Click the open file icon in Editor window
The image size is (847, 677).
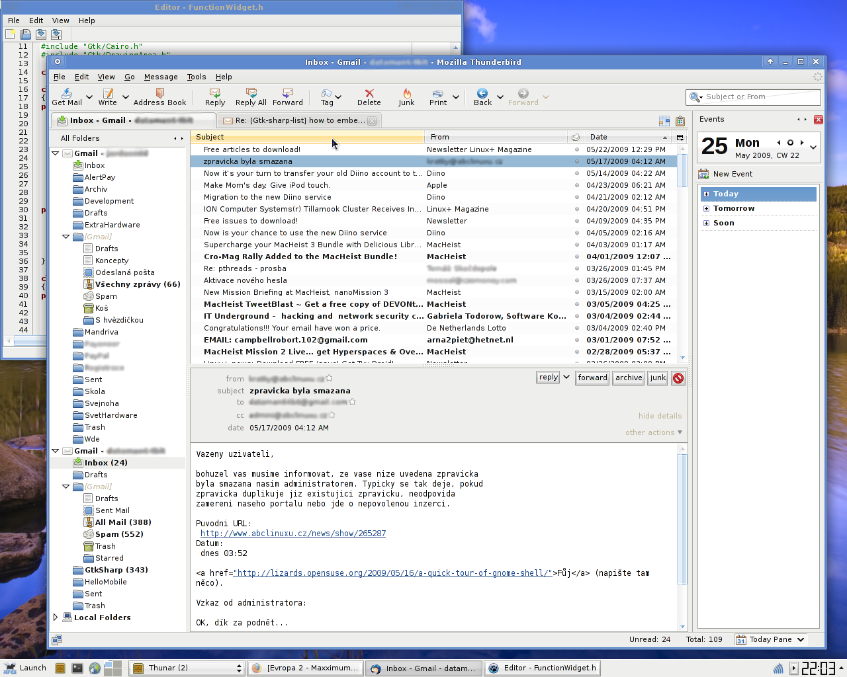click(x=26, y=34)
